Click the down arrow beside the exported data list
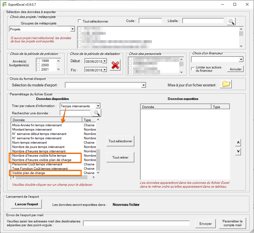This screenshot has height=233, width=254. 238,152
